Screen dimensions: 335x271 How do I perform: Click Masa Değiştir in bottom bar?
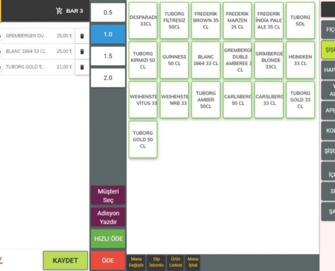[x=136, y=262]
